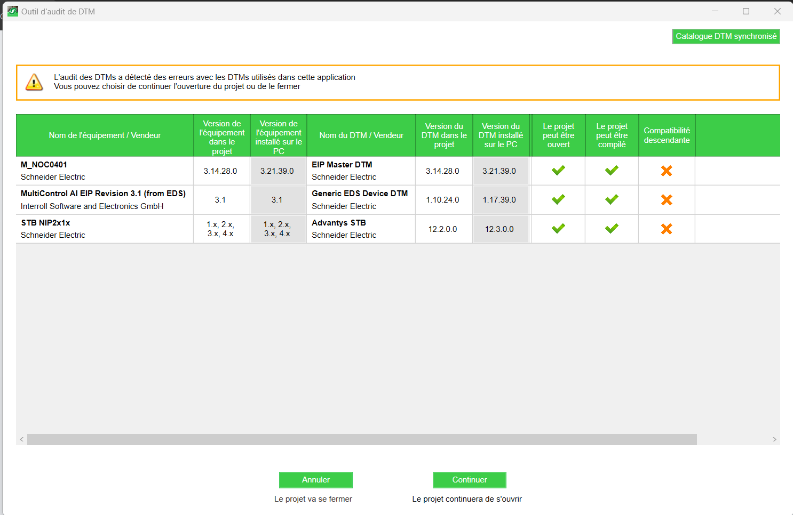This screenshot has width=793, height=515.
Task: Click the right arrow of horizontal scrollbar
Action: click(x=774, y=439)
